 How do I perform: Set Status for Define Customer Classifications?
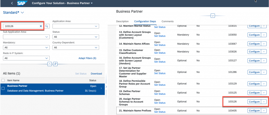pos(160,53)
